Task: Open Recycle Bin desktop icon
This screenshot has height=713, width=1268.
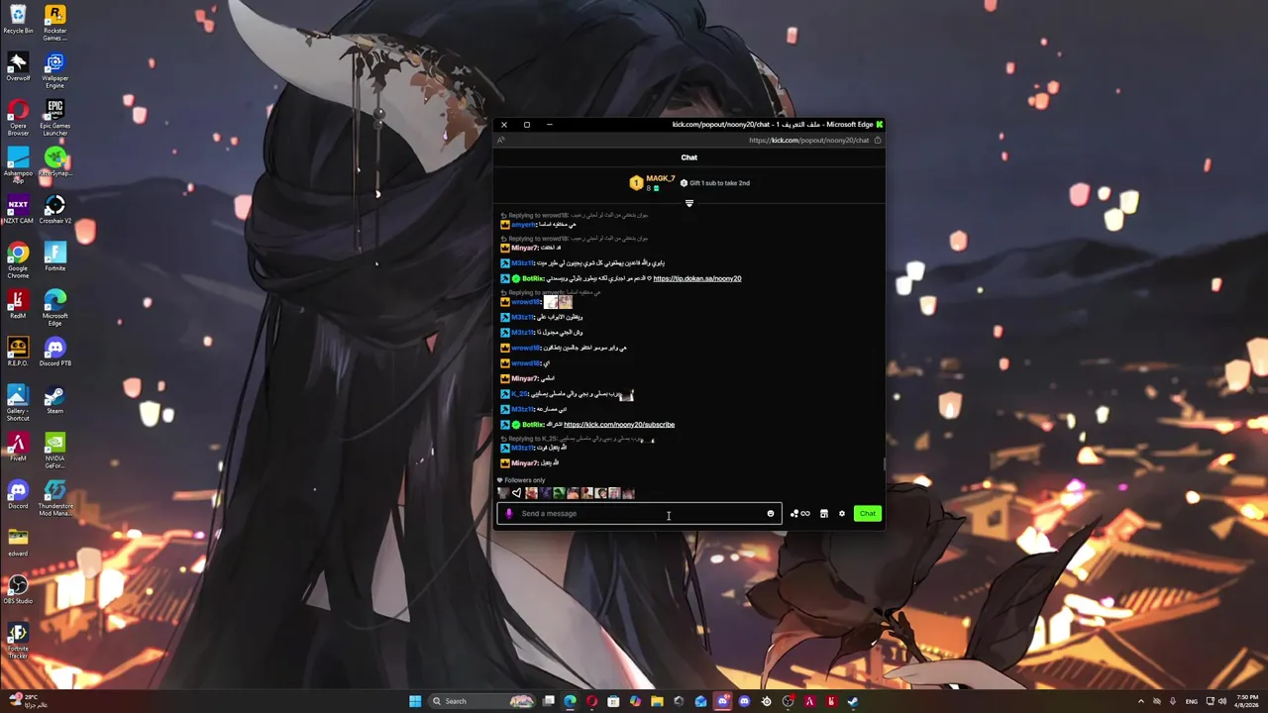Action: pyautogui.click(x=18, y=19)
